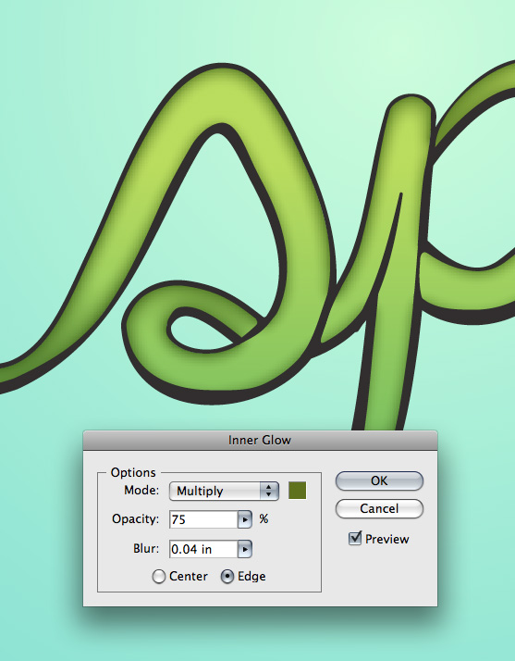Open the Mode dropdown set to Multiply
The height and width of the screenshot is (661, 515).
[x=224, y=491]
